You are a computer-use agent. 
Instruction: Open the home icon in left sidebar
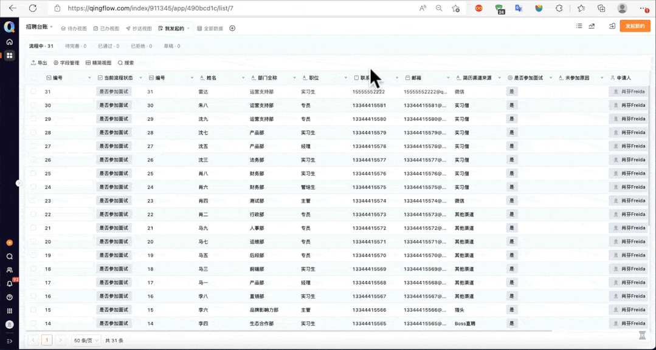coord(9,42)
